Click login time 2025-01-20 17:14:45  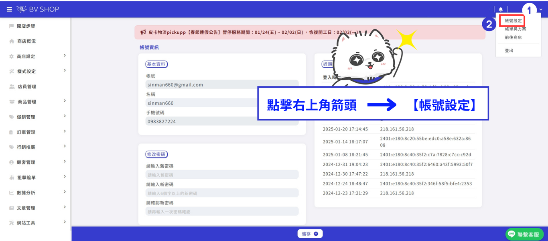coord(345,129)
